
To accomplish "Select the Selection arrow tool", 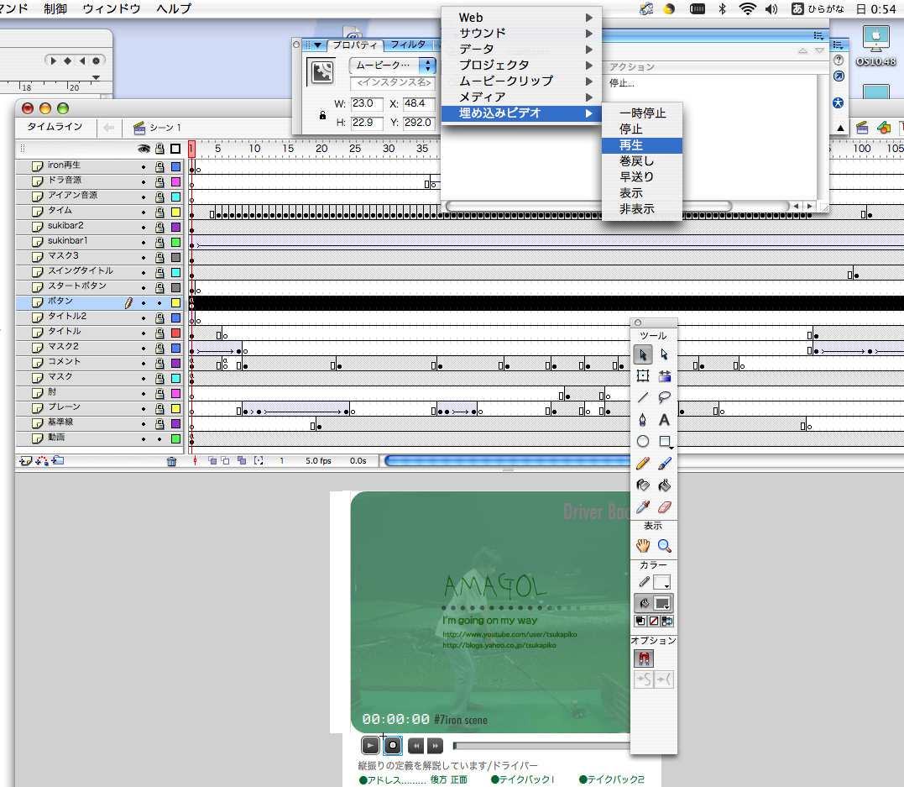I will click(x=643, y=354).
